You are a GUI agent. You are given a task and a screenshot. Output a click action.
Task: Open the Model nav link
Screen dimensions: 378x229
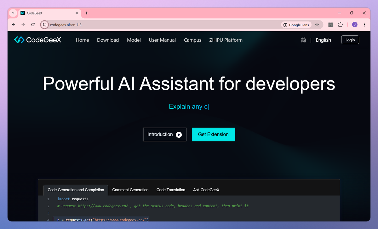click(134, 40)
